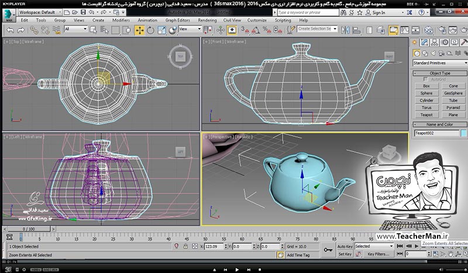Viewport: 468px width, 273px height.
Task: Open the Scripting menu
Action: [x=283, y=20]
